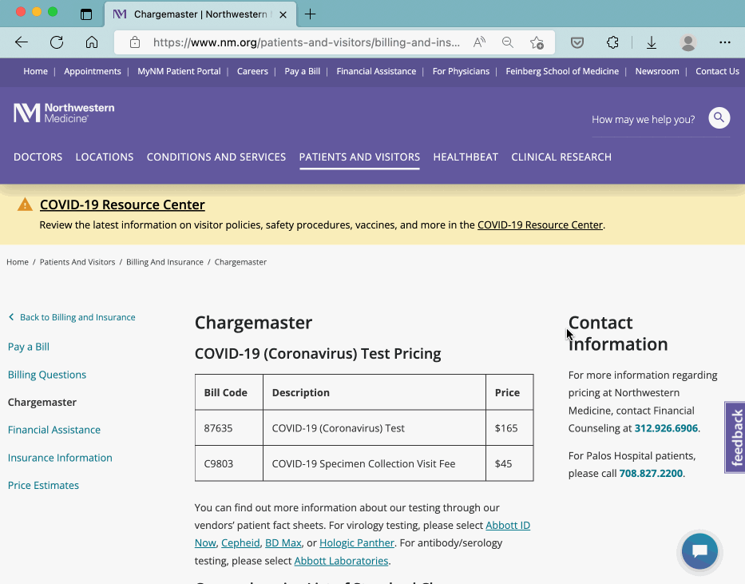The image size is (745, 584).
Task: Call Palos Hospital number 708.827.2200
Action: coord(651,473)
